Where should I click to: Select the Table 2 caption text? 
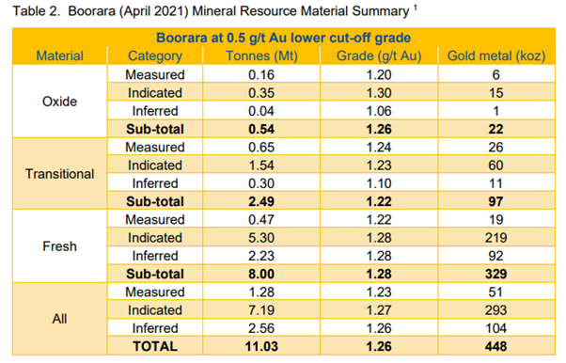tap(215, 11)
